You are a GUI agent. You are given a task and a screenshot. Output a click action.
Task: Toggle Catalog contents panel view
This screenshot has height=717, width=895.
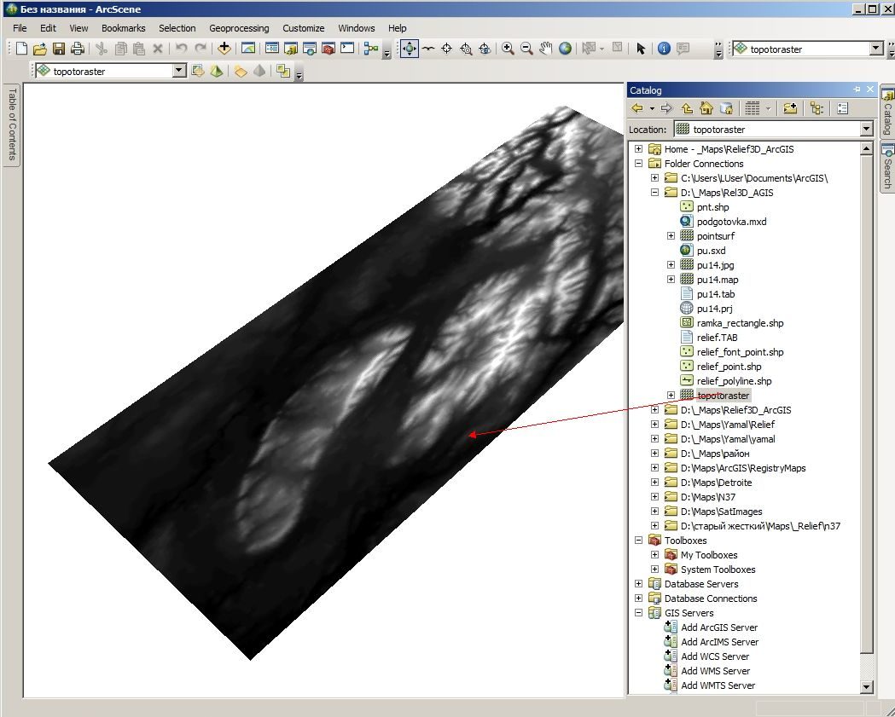pyautogui.click(x=817, y=107)
